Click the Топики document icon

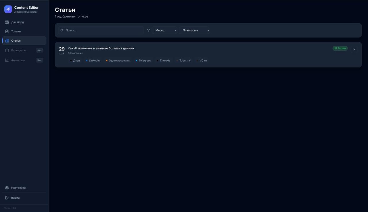coord(7,31)
